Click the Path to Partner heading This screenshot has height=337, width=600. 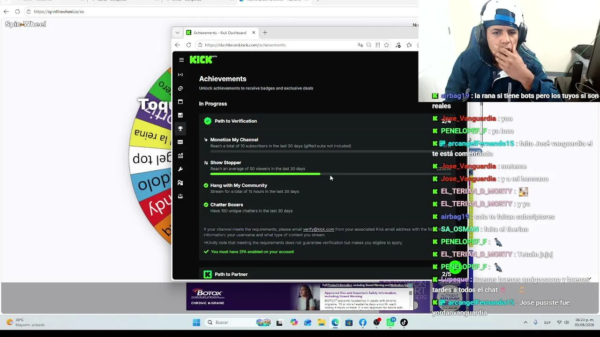pyautogui.click(x=231, y=274)
